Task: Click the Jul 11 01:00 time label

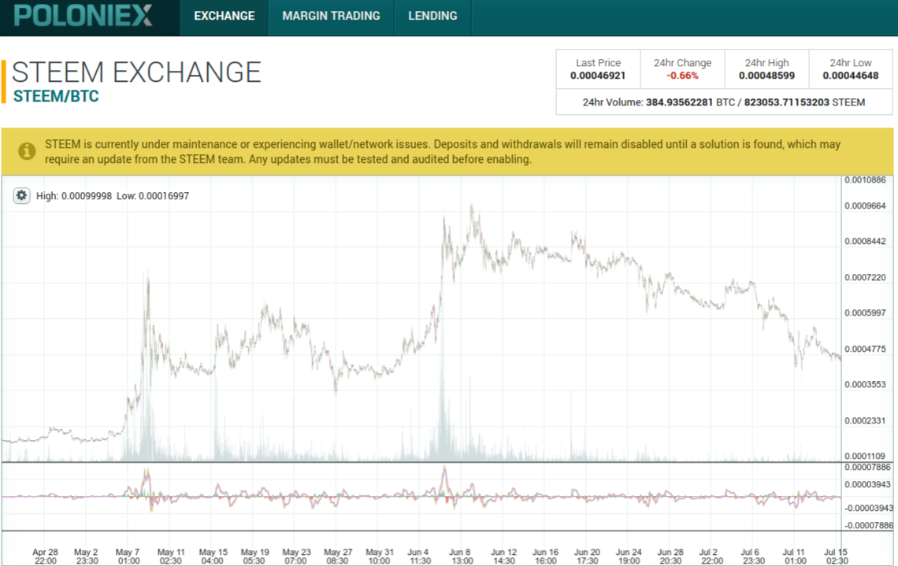Action: 795,557
